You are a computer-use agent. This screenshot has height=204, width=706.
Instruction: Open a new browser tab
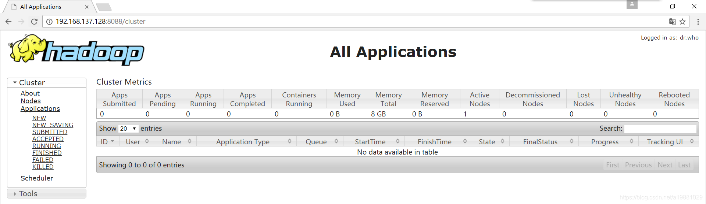click(x=104, y=7)
